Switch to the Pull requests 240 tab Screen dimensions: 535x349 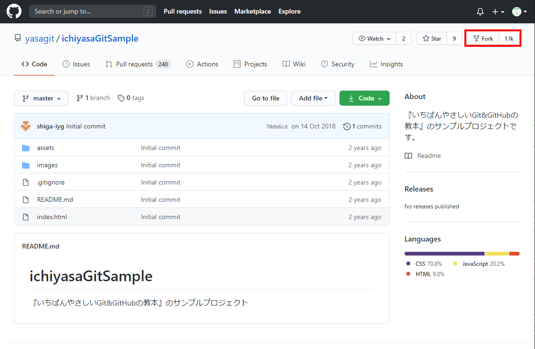pyautogui.click(x=138, y=64)
